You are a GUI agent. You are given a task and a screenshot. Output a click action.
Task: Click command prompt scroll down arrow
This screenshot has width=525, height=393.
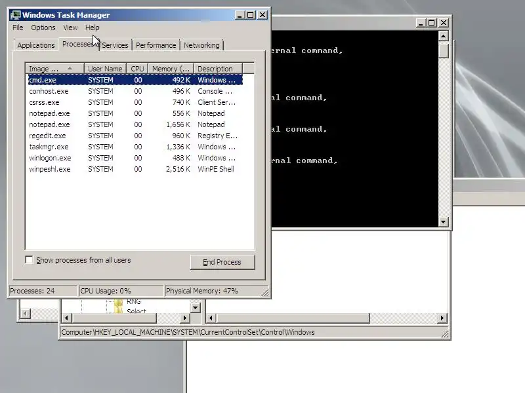pyautogui.click(x=444, y=221)
